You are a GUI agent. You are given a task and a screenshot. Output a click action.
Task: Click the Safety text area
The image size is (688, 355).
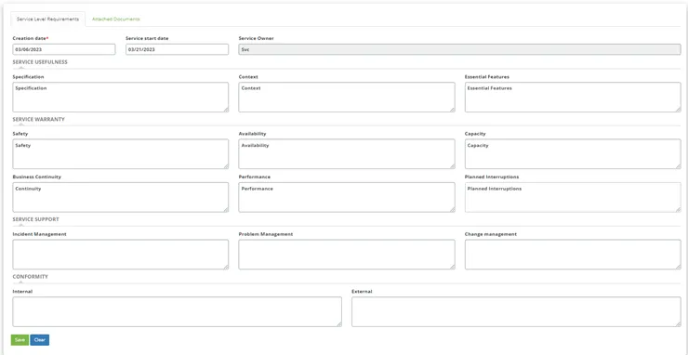click(120, 154)
